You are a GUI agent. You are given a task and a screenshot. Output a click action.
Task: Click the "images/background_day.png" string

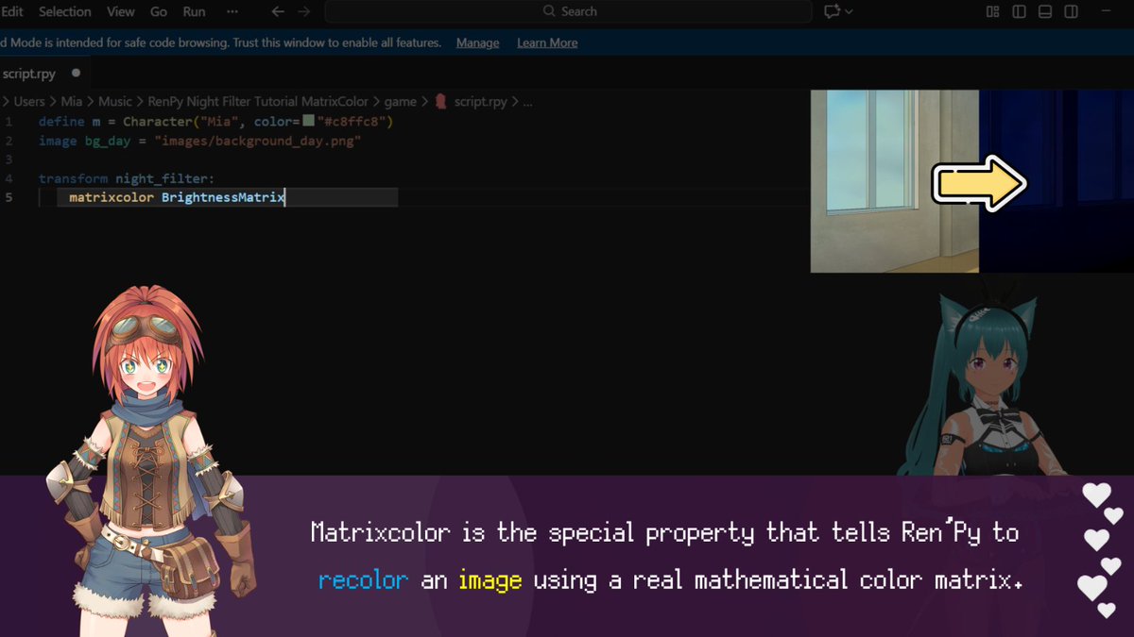[x=258, y=141]
